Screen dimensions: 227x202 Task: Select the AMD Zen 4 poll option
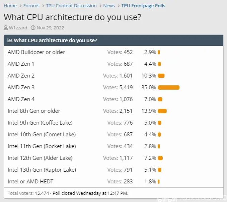pos(21,99)
